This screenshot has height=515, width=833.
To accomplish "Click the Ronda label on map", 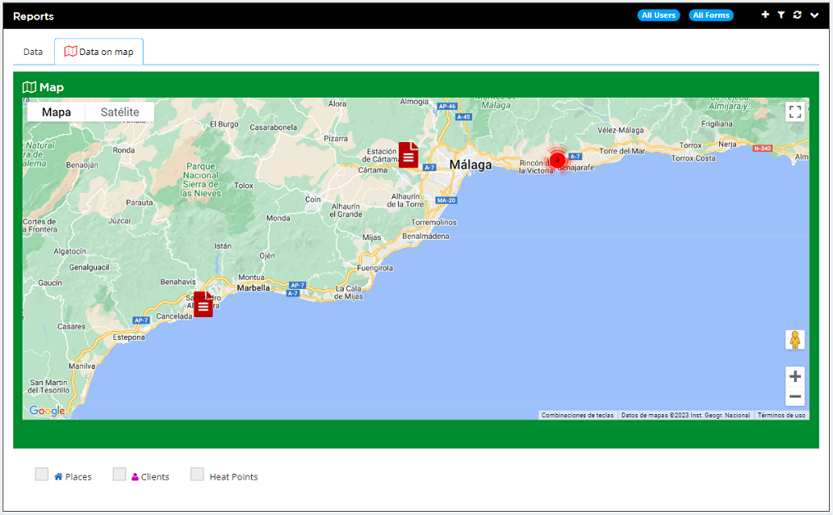I will click(123, 150).
